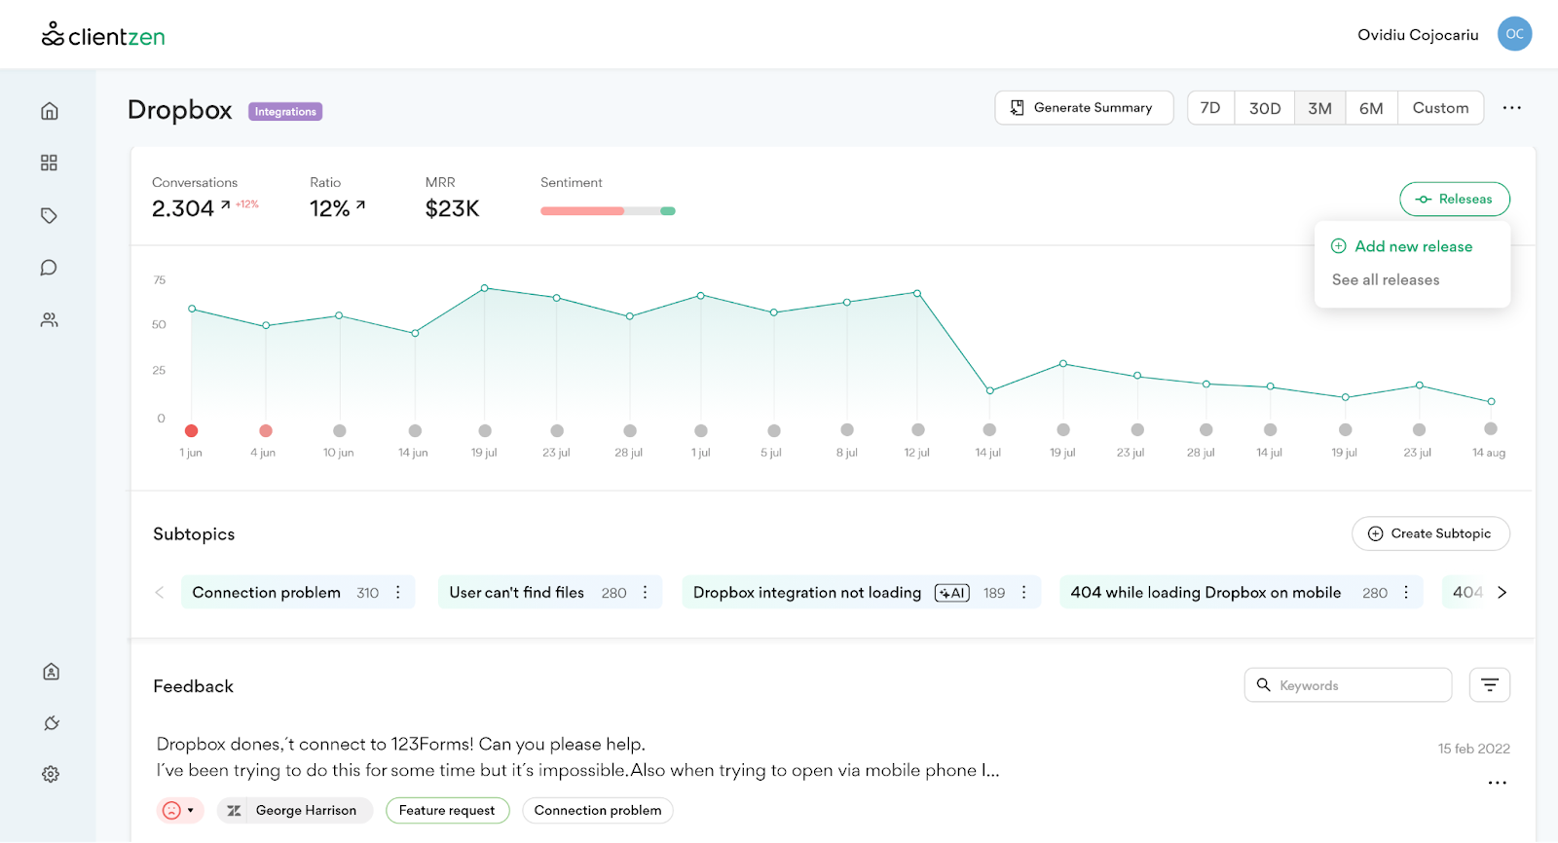1558x843 pixels.
Task: Open the settings gear icon in sidebar
Action: [51, 774]
